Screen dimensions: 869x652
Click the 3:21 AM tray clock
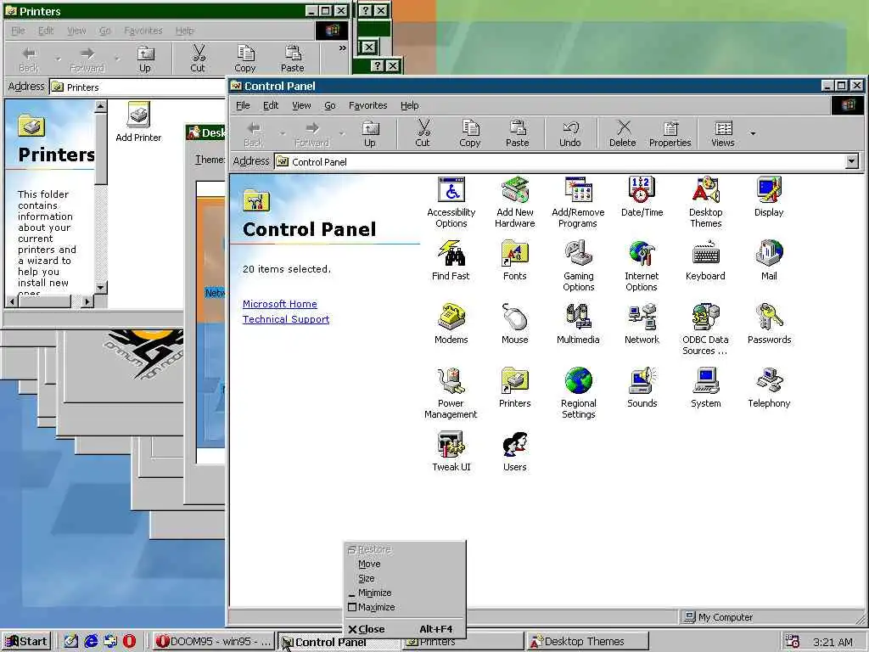click(x=833, y=642)
